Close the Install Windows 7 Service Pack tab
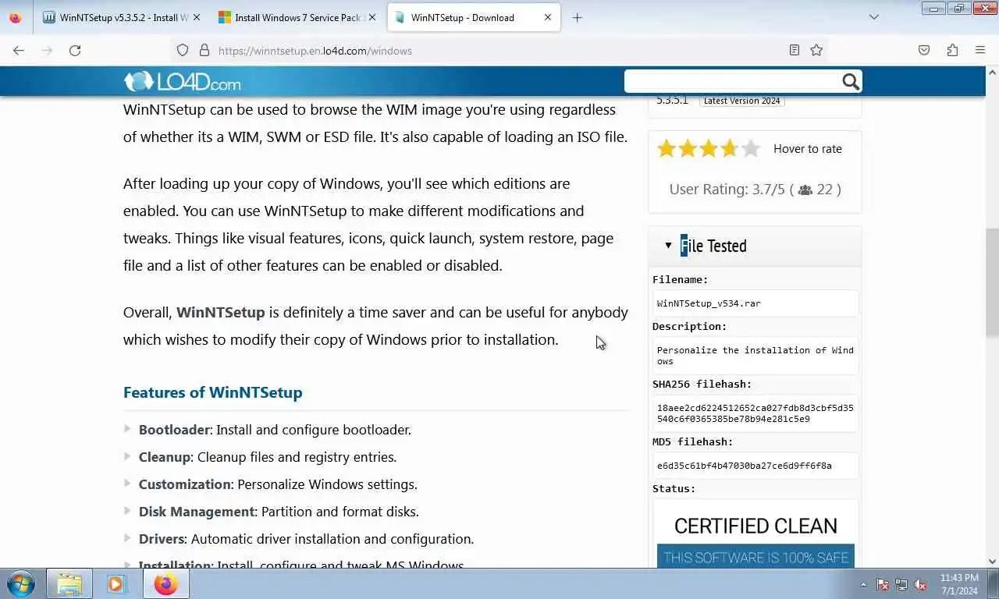The image size is (999, 599). click(372, 17)
